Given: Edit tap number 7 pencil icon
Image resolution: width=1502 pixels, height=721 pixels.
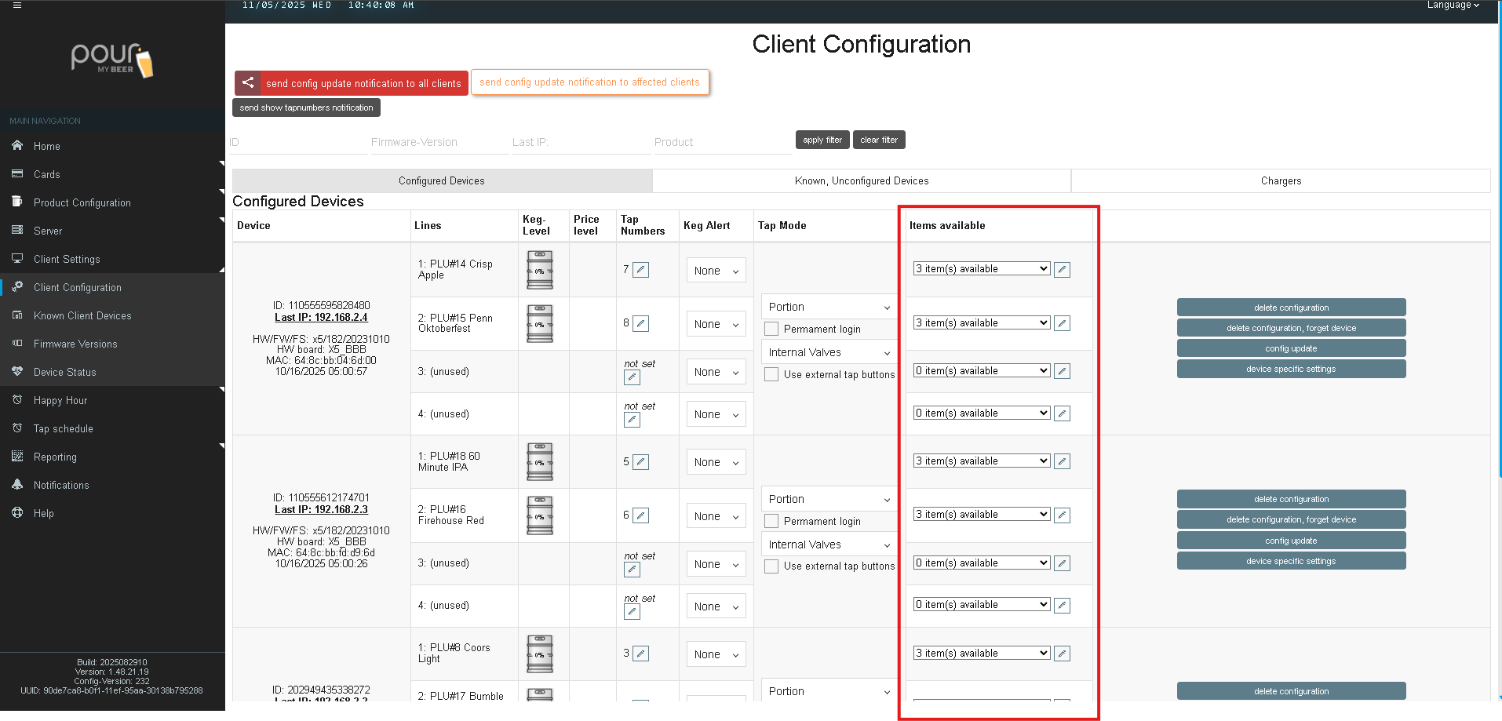Looking at the screenshot, I should tap(641, 270).
